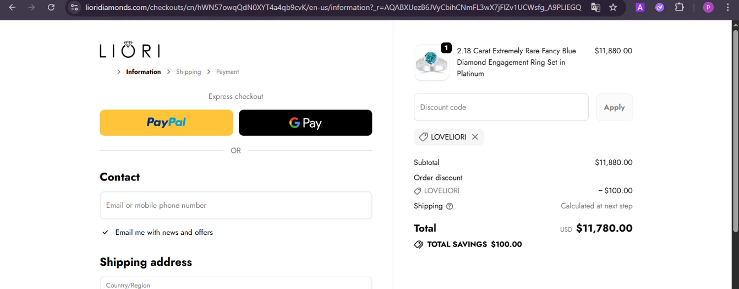The image size is (739, 289).
Task: Click the Discount code field
Action: pyautogui.click(x=501, y=107)
